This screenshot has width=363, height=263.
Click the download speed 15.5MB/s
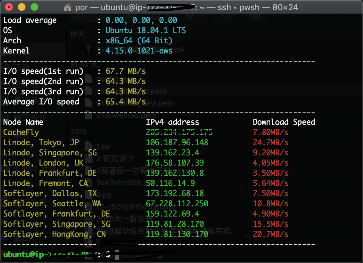(271, 224)
